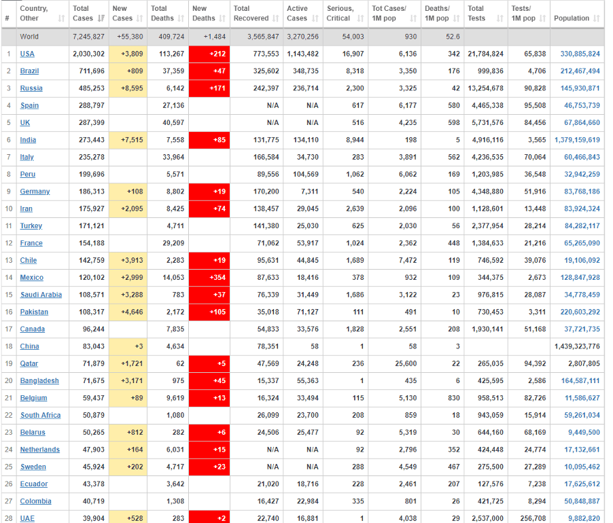Sort by Serious, Critical sort icon

click(360, 18)
